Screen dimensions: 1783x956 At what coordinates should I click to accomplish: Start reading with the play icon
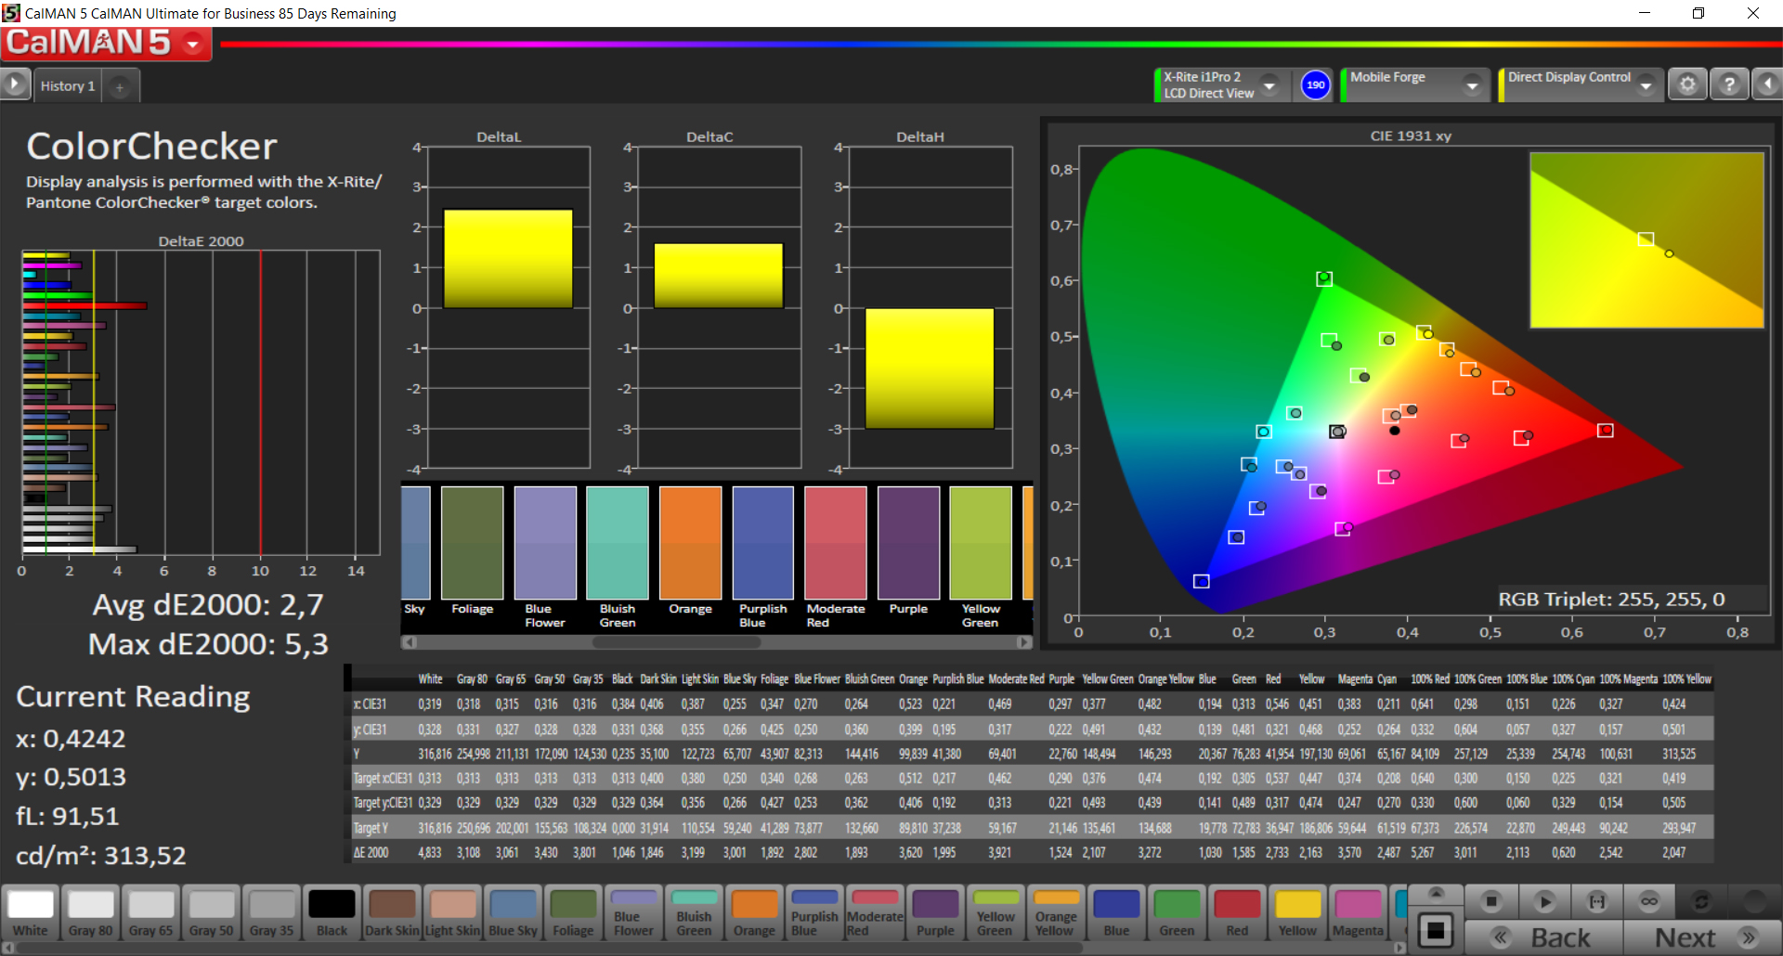pos(1544,901)
